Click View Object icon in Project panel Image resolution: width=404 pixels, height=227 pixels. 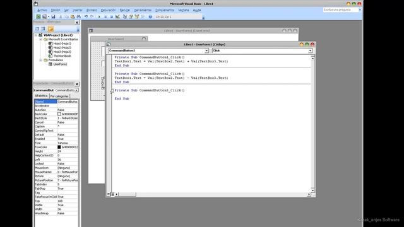44,29
